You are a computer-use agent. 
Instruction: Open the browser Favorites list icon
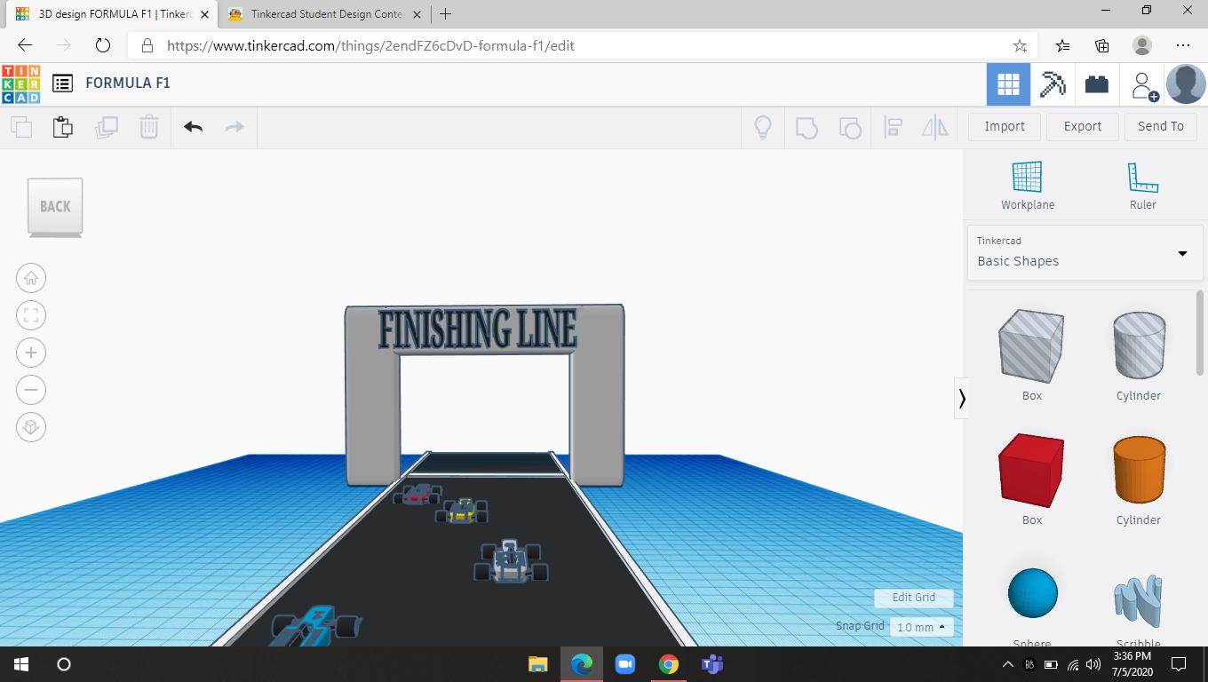1063,45
